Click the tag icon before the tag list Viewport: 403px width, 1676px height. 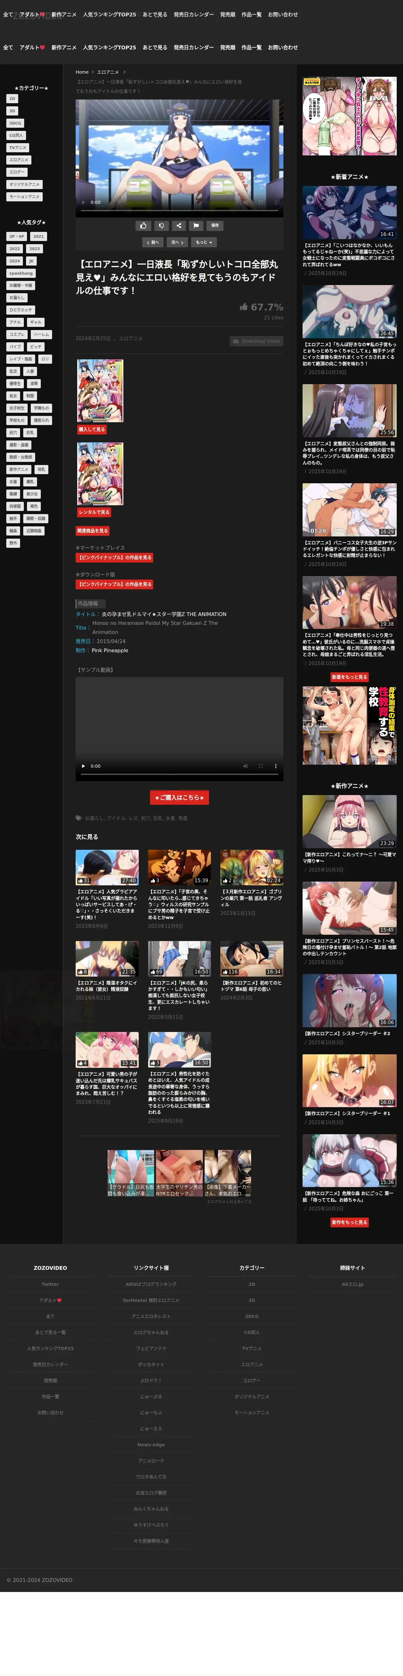coord(78,818)
